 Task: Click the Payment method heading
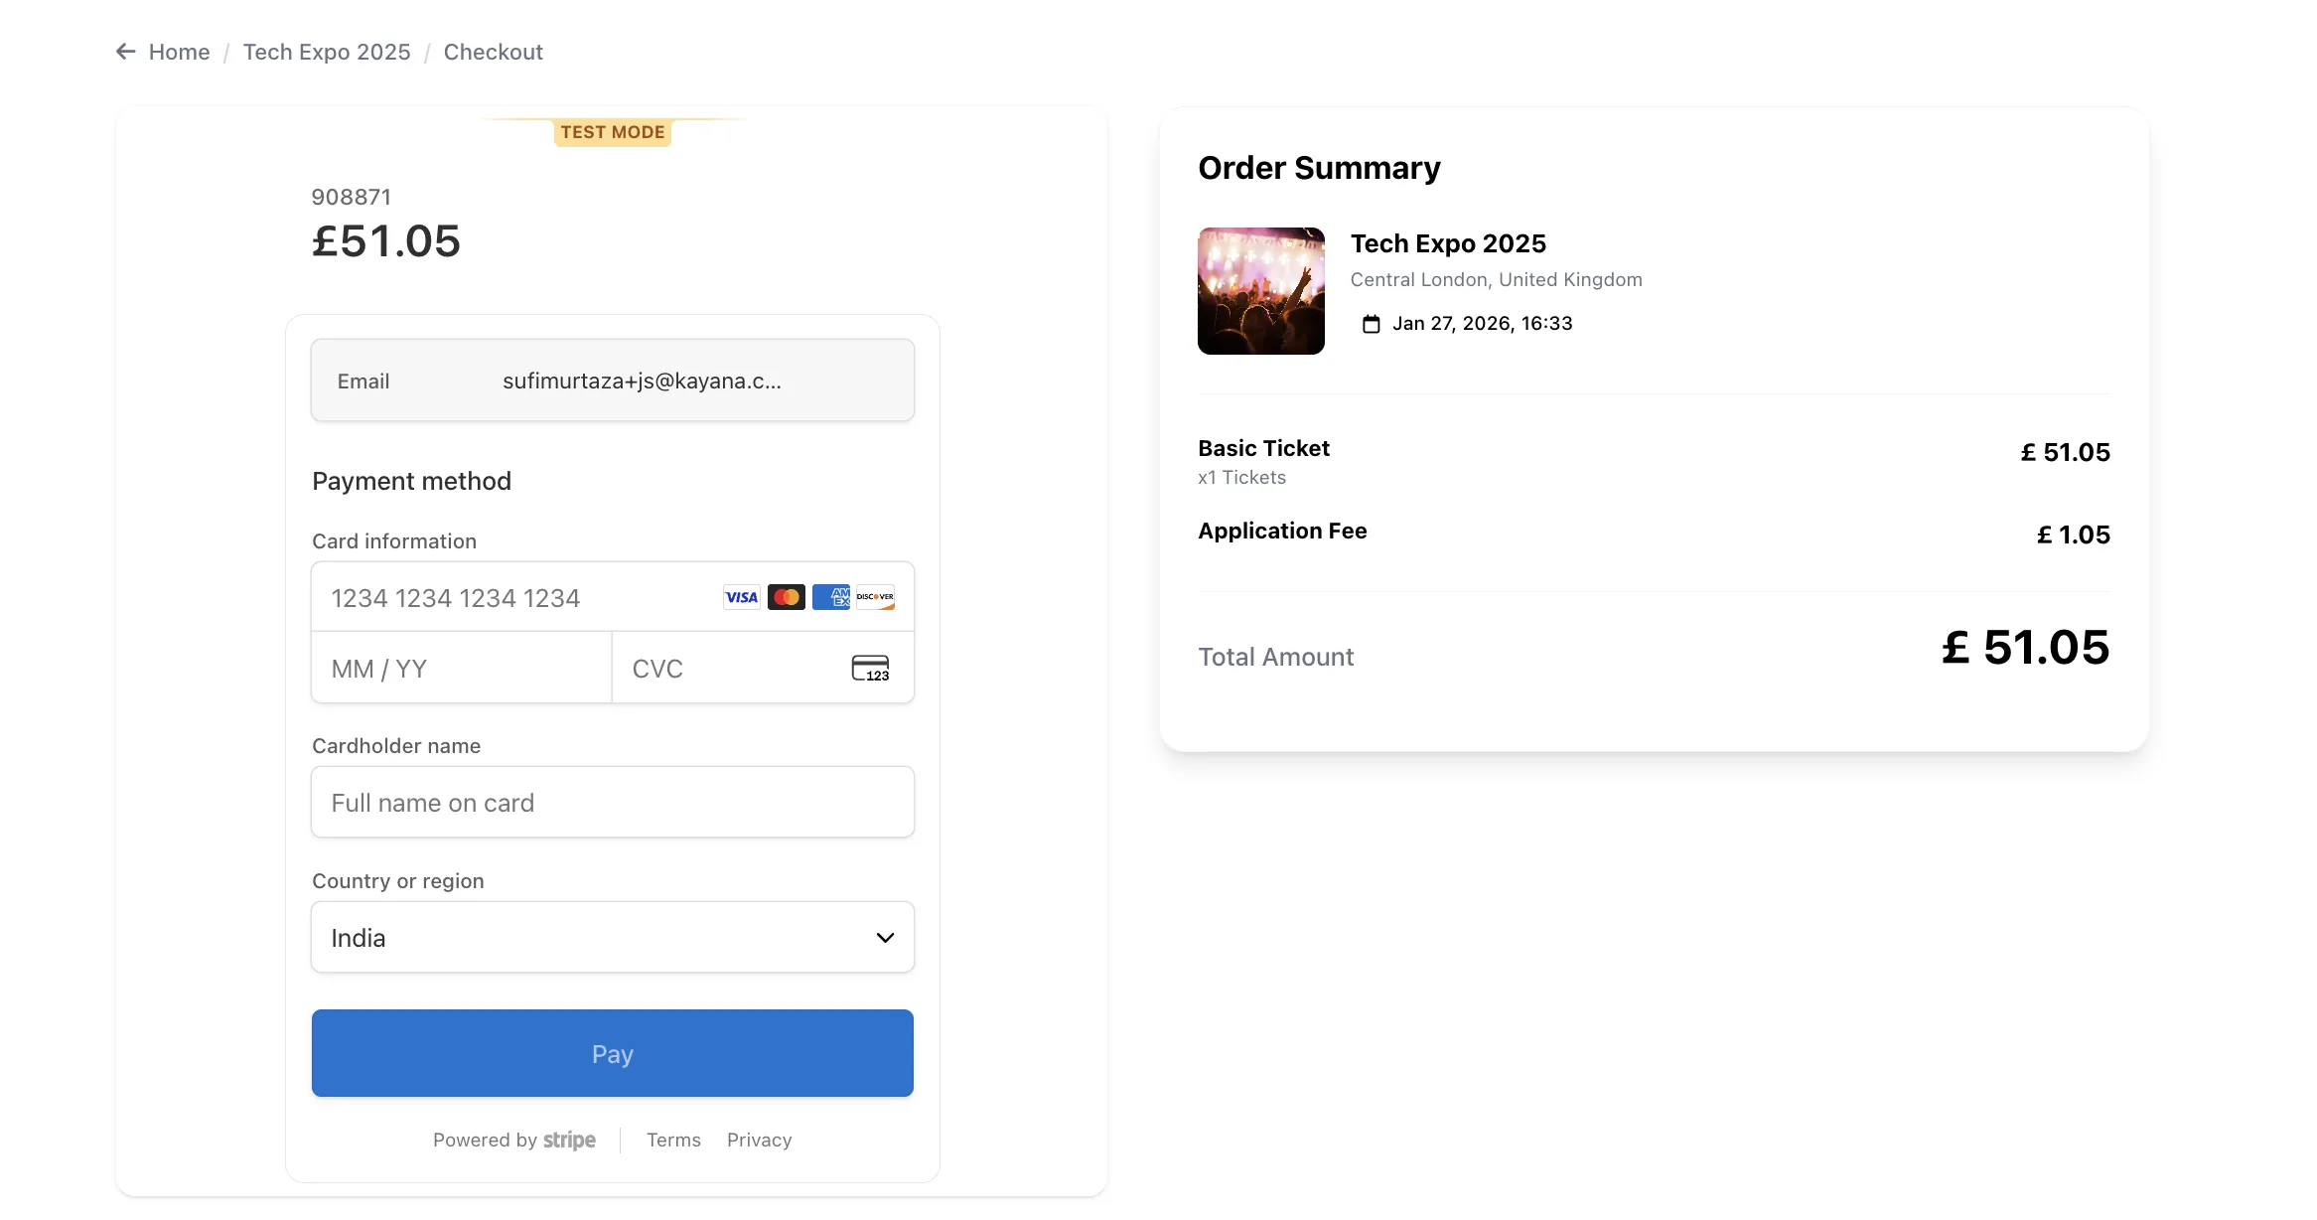(411, 481)
